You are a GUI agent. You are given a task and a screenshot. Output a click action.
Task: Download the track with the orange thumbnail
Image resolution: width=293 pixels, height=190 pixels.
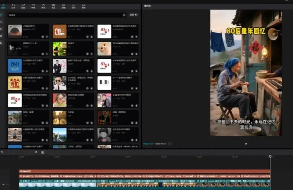[x=91, y=37]
